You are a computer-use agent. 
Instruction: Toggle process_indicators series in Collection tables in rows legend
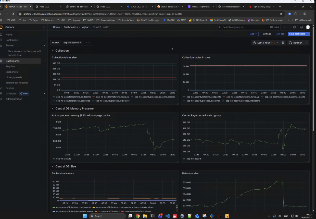coord(243,101)
